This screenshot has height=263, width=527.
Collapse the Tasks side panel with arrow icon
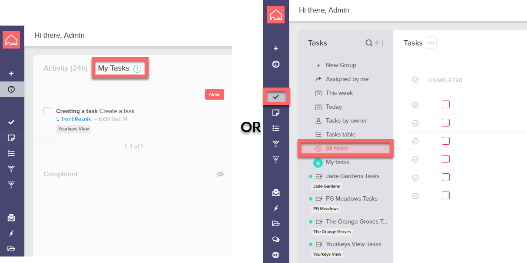coord(379,43)
